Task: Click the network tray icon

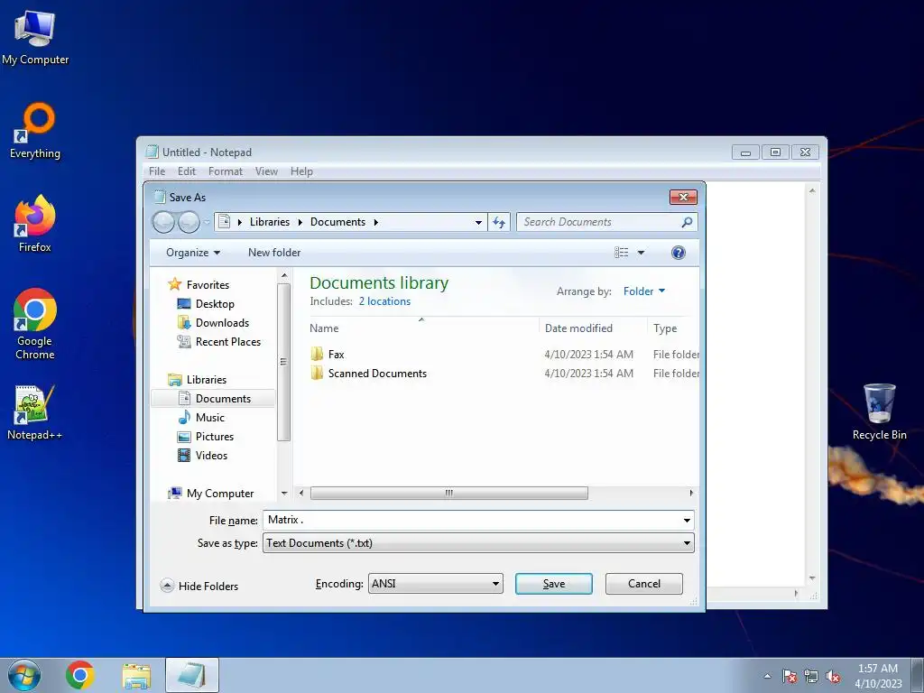Action: pos(811,676)
